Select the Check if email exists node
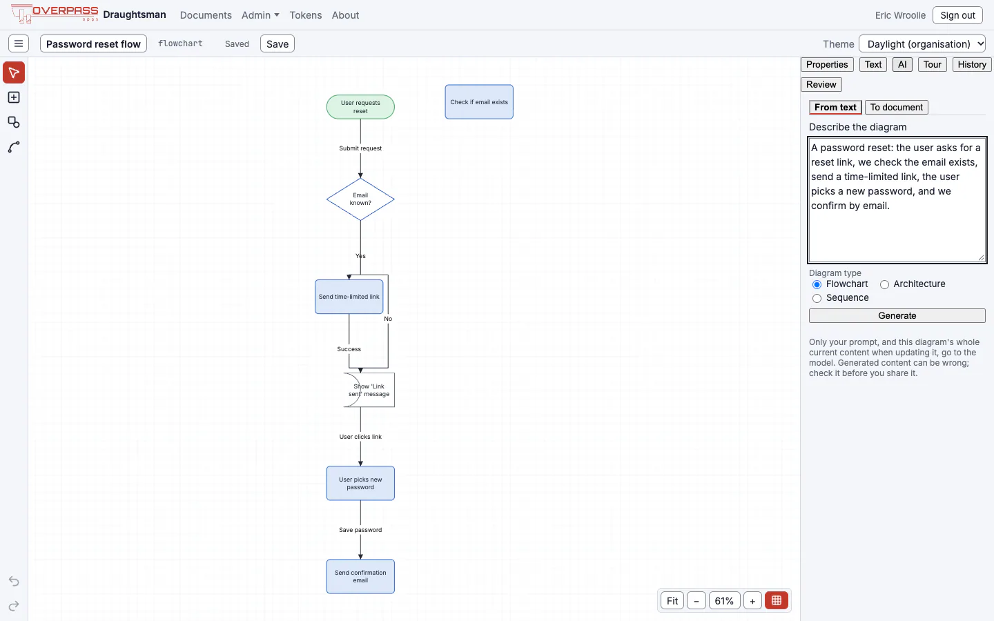The image size is (994, 621). click(479, 102)
